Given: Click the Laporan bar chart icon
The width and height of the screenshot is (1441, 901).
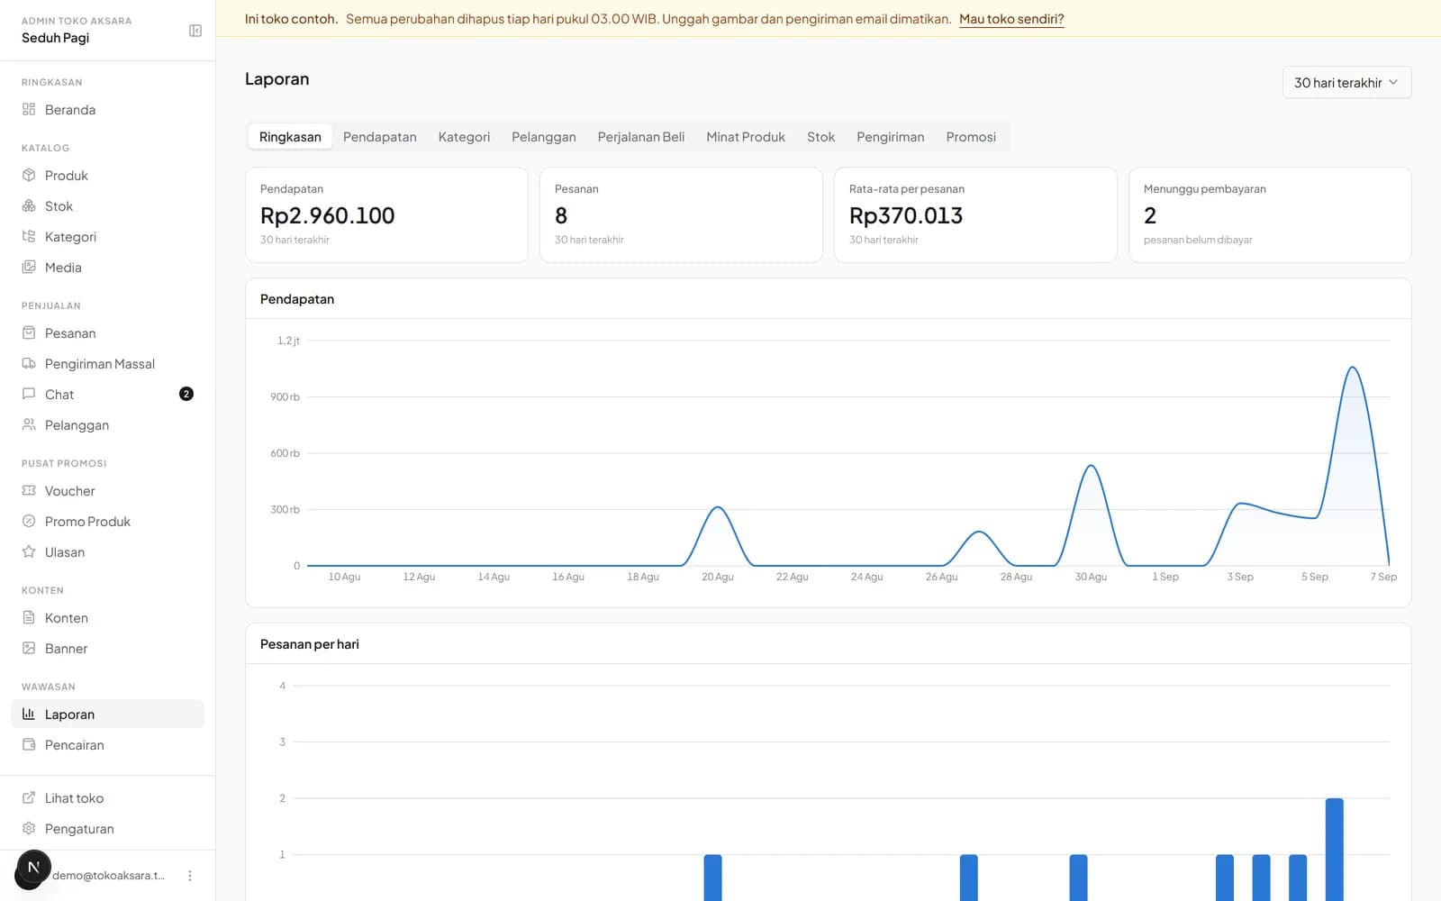Looking at the screenshot, I should click(29, 714).
